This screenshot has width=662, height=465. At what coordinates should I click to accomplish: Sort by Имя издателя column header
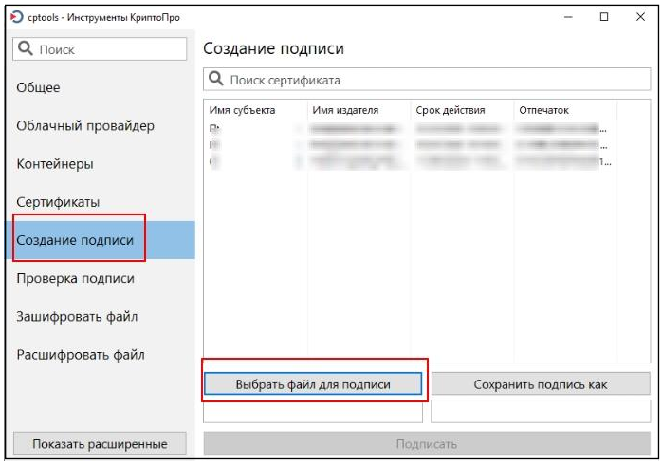(x=345, y=110)
